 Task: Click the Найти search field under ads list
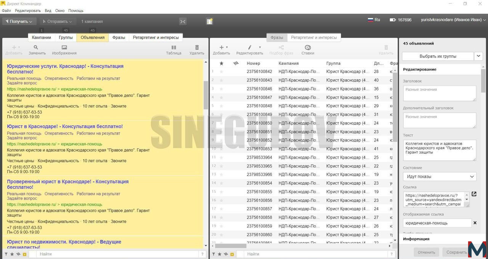118,254
